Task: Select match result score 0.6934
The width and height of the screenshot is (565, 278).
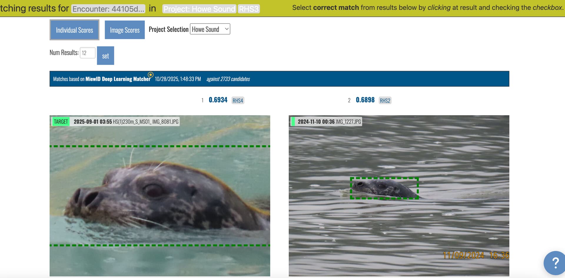Action: click(218, 100)
